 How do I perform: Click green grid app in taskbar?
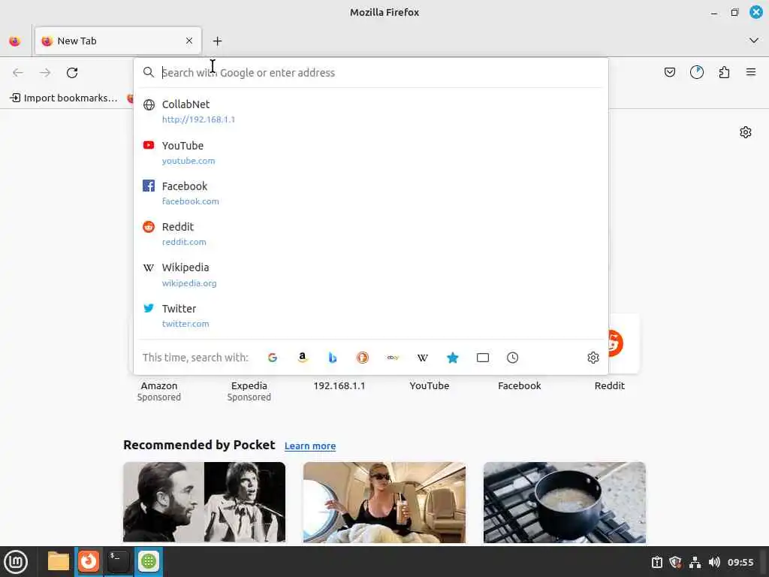click(149, 561)
